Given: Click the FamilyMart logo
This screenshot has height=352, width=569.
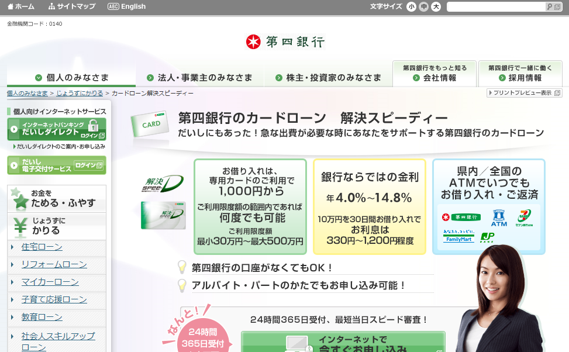Looking at the screenshot, I should coord(458,236).
